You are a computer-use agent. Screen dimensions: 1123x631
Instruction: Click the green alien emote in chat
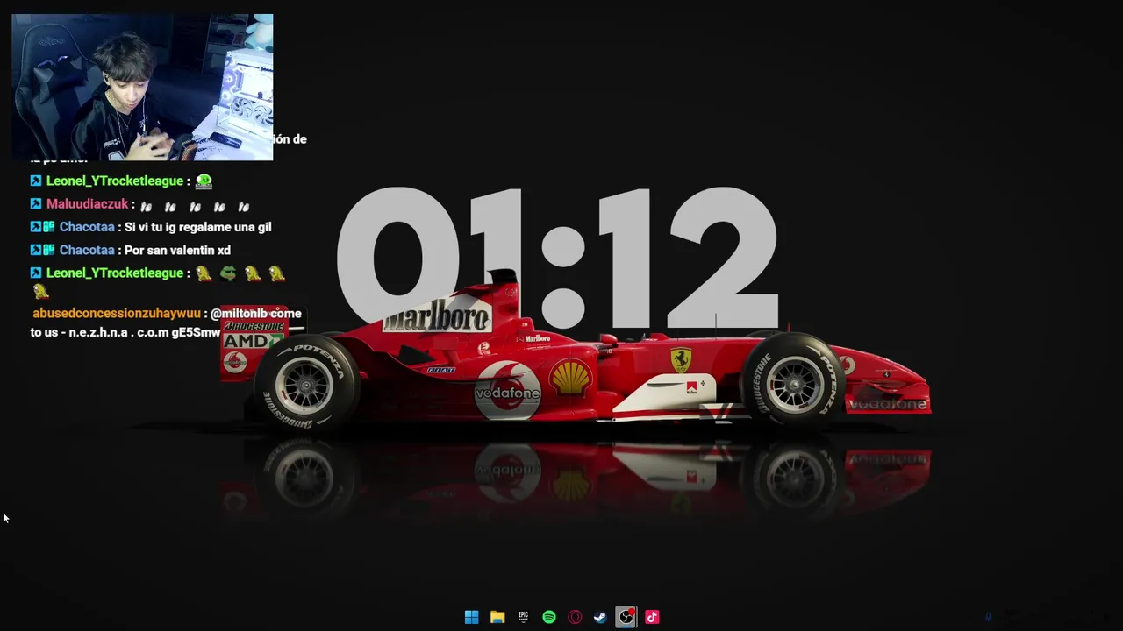(x=204, y=181)
